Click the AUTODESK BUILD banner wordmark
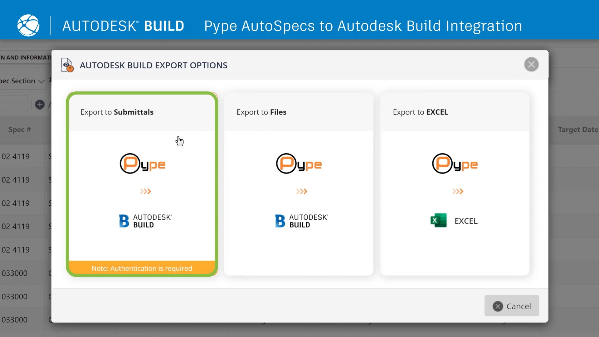The image size is (599, 337). point(123,26)
